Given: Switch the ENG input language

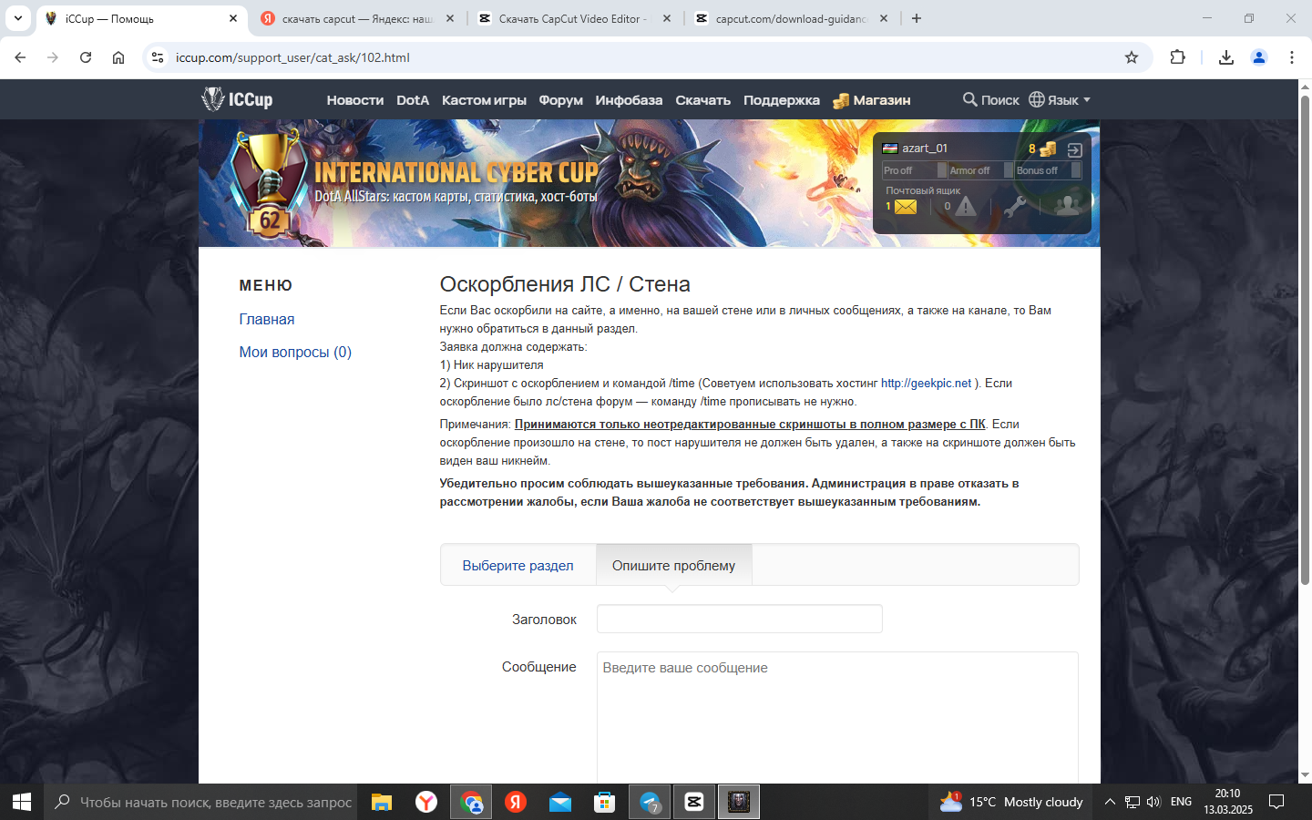Looking at the screenshot, I should click(1181, 802).
